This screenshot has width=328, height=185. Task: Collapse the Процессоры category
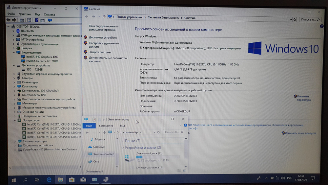coord(15,120)
